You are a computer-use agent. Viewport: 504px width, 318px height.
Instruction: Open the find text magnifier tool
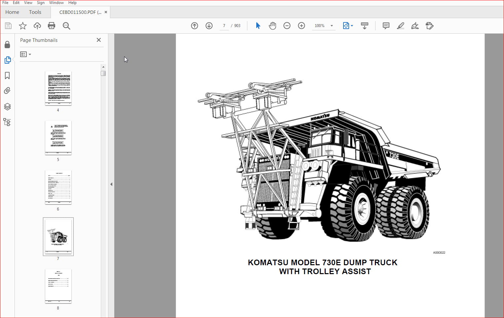tap(66, 26)
